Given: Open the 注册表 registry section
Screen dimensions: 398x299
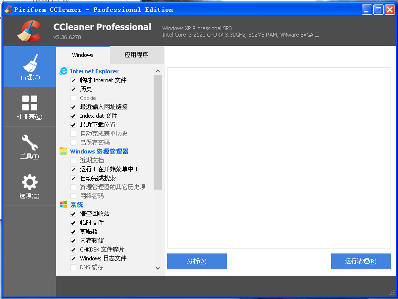Looking at the screenshot, I should coord(30,107).
